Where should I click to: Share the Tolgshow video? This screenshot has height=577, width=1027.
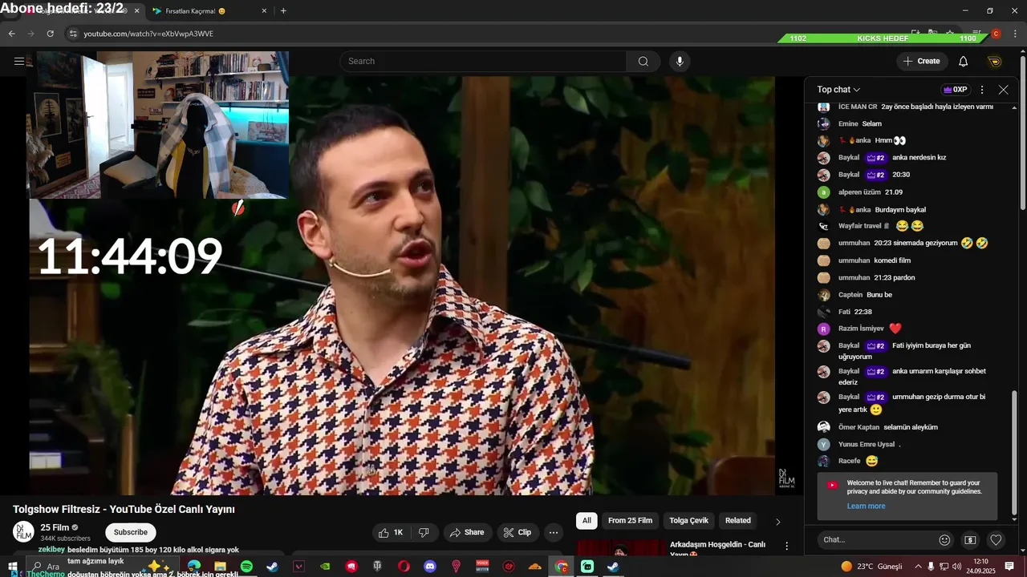point(466,532)
